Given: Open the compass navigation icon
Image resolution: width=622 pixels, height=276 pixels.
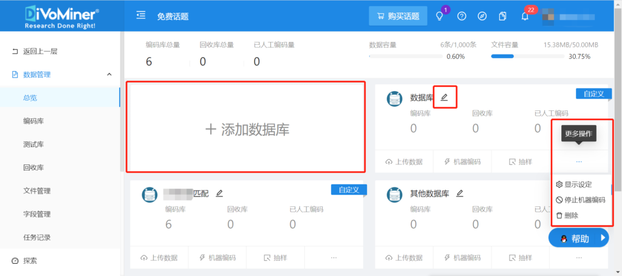Looking at the screenshot, I should (x=482, y=16).
